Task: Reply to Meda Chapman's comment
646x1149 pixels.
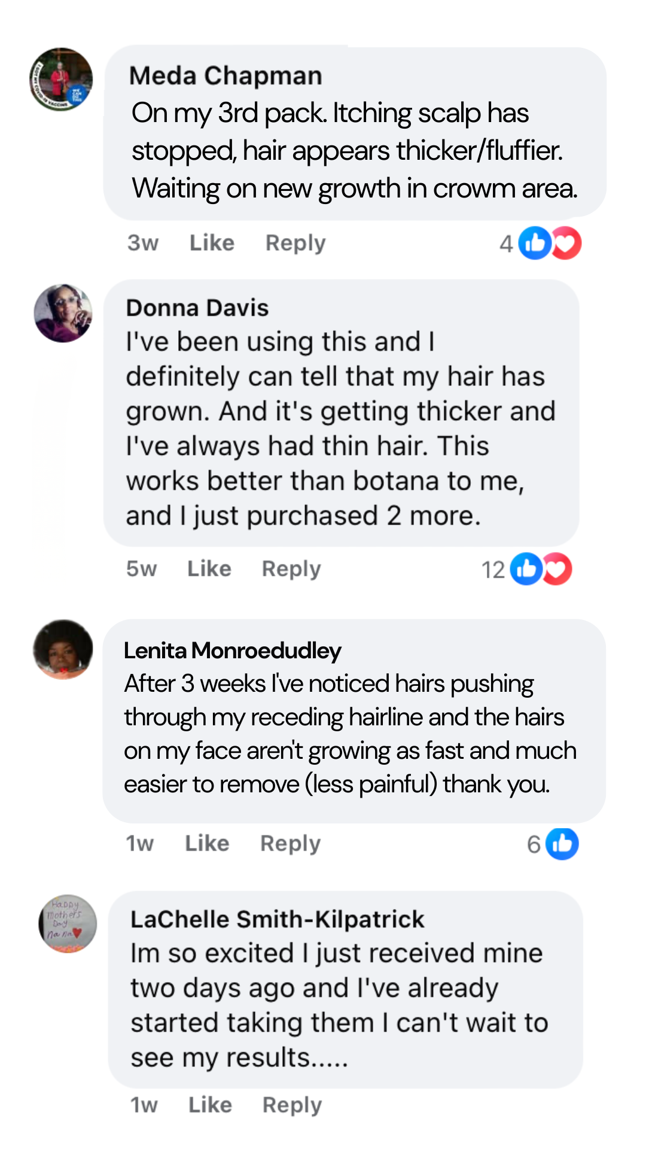Action: point(295,243)
